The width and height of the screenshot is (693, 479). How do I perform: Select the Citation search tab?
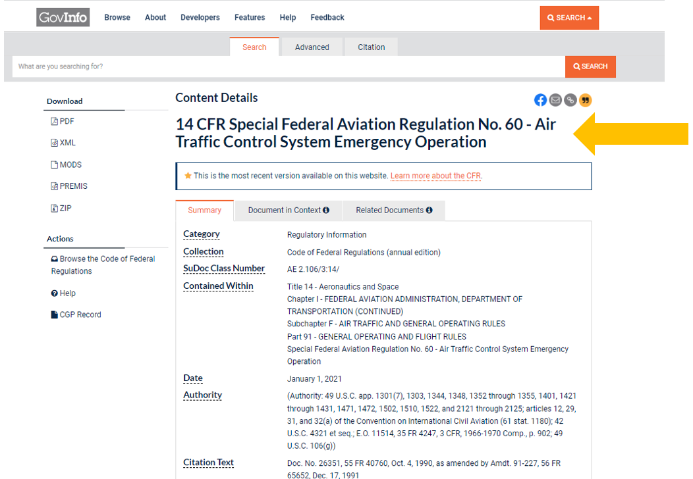tap(371, 47)
